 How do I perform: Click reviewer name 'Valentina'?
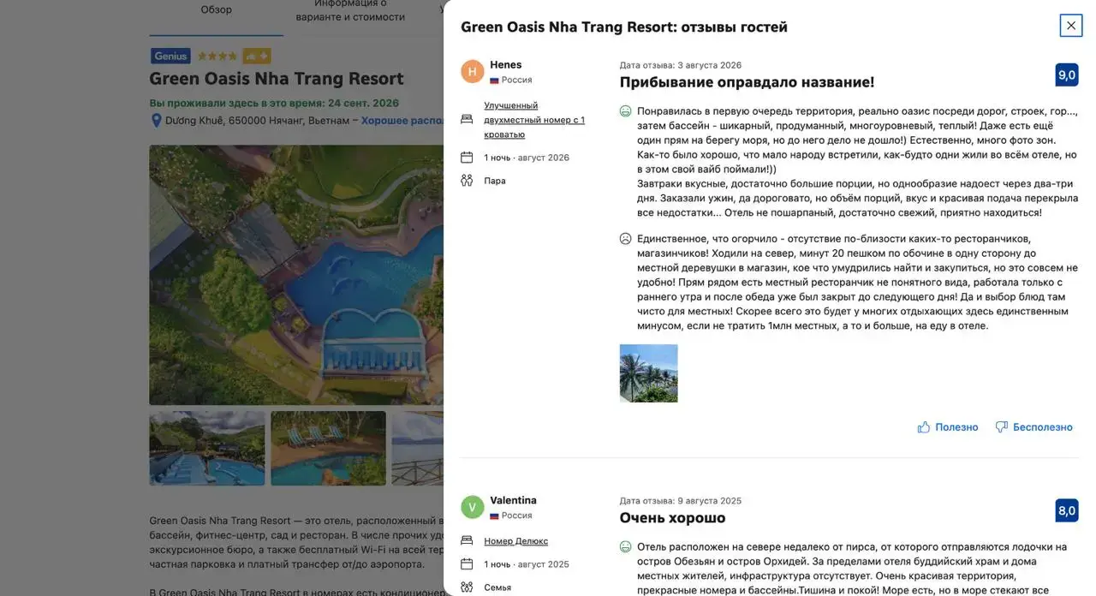click(514, 501)
